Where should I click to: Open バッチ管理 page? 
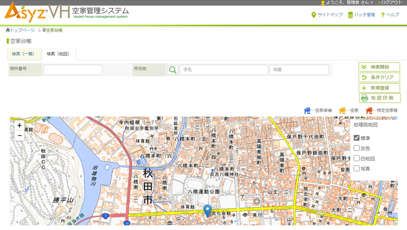pyautogui.click(x=361, y=15)
